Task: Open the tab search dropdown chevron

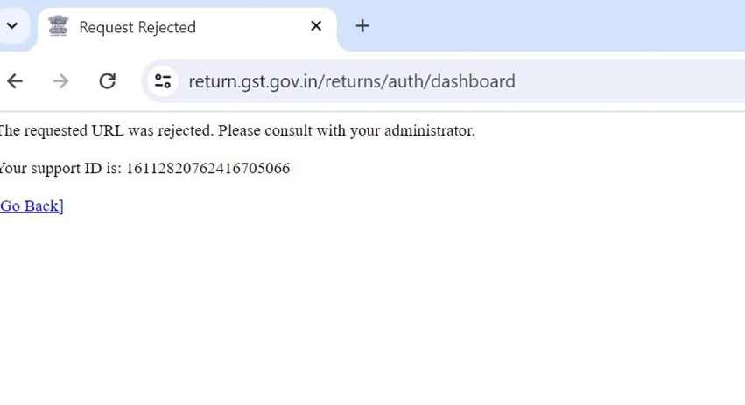Action: pyautogui.click(x=12, y=26)
